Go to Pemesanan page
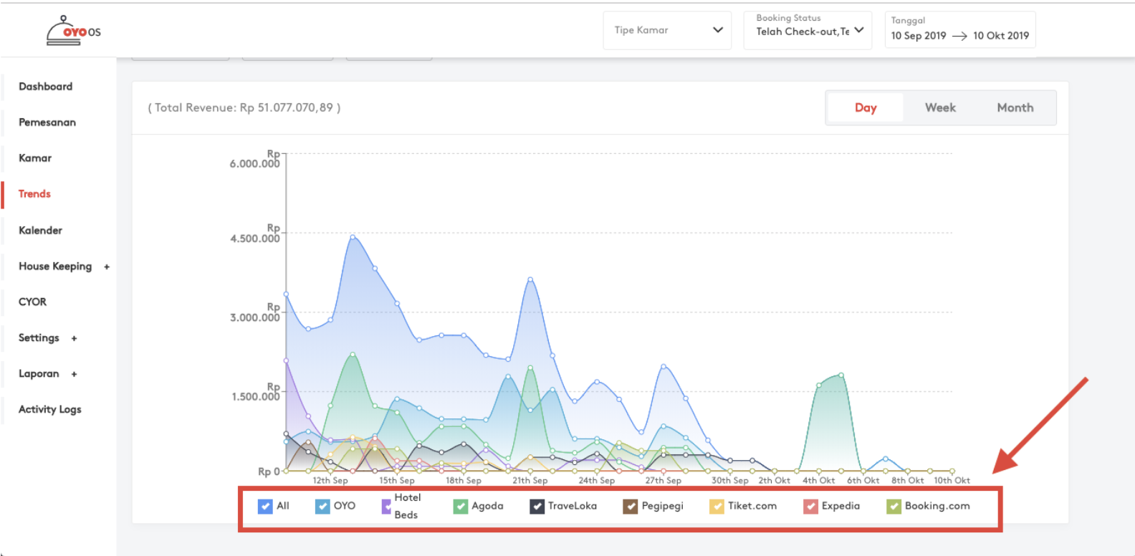This screenshot has height=556, width=1135. (47, 123)
